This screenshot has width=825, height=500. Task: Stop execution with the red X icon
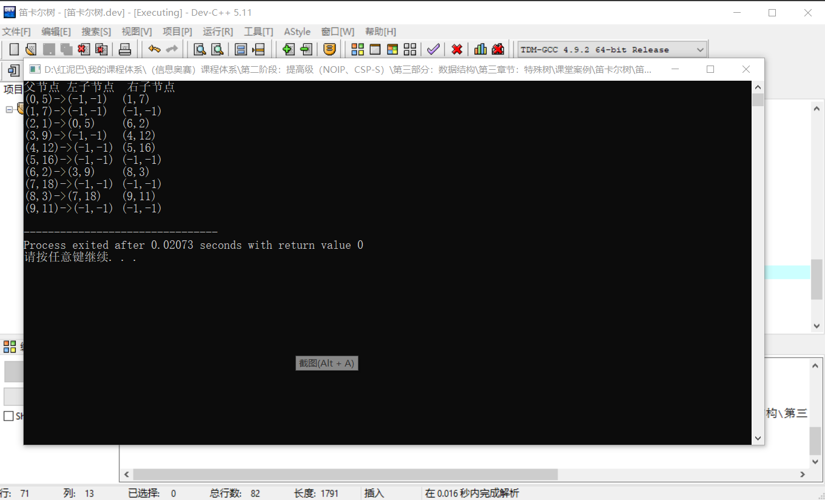pyautogui.click(x=457, y=50)
